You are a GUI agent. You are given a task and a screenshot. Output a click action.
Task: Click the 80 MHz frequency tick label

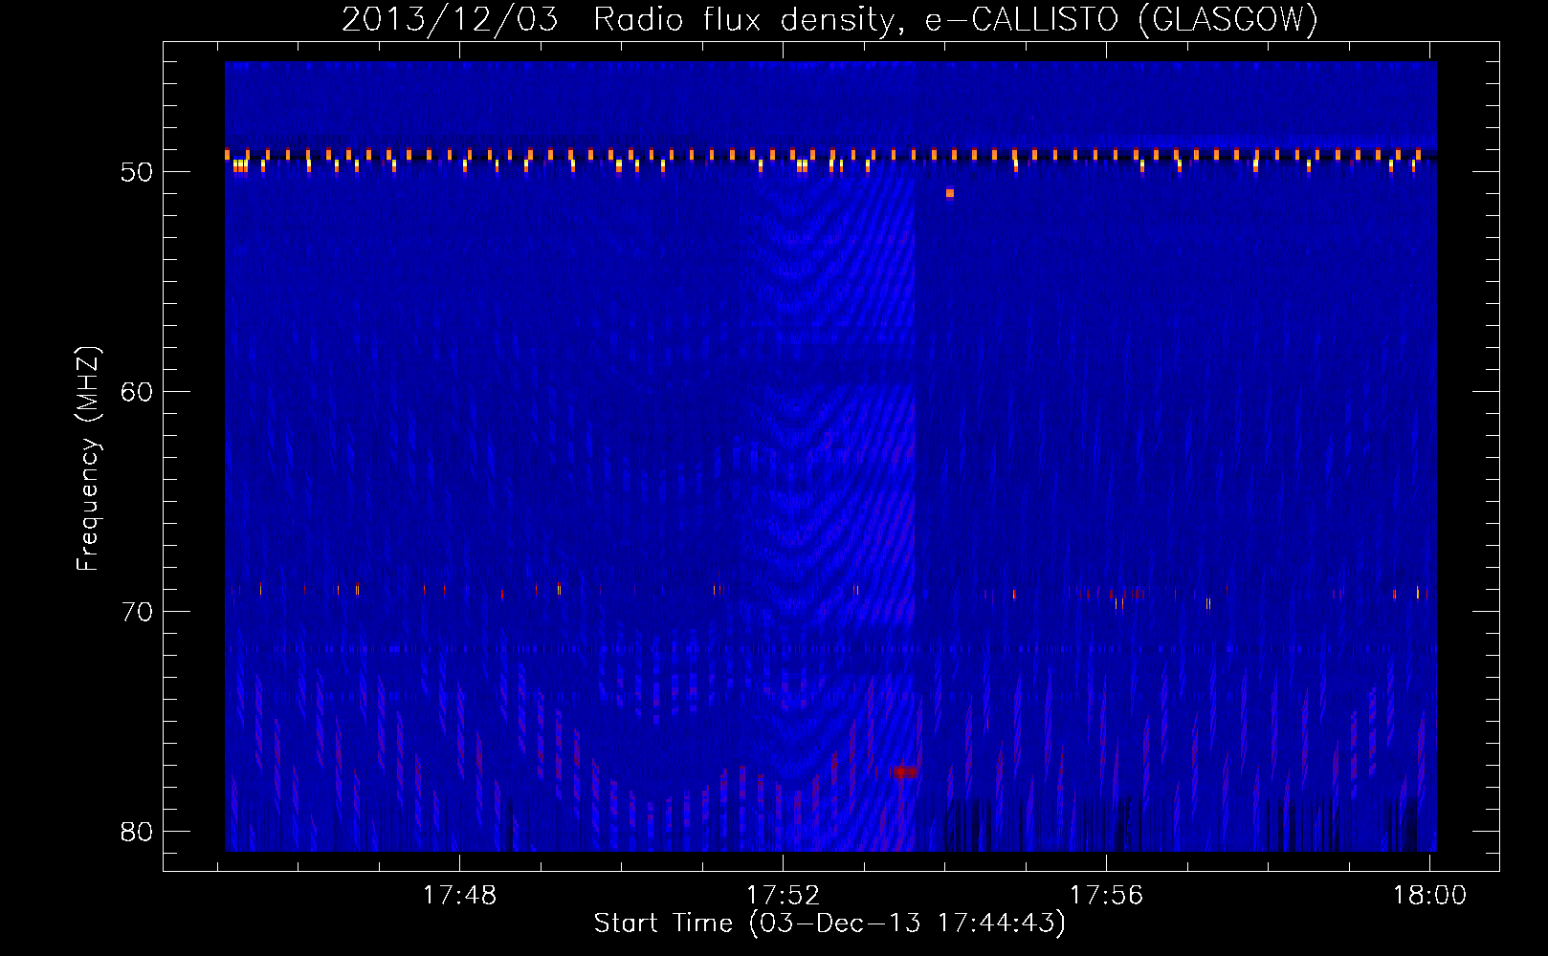coord(137,832)
